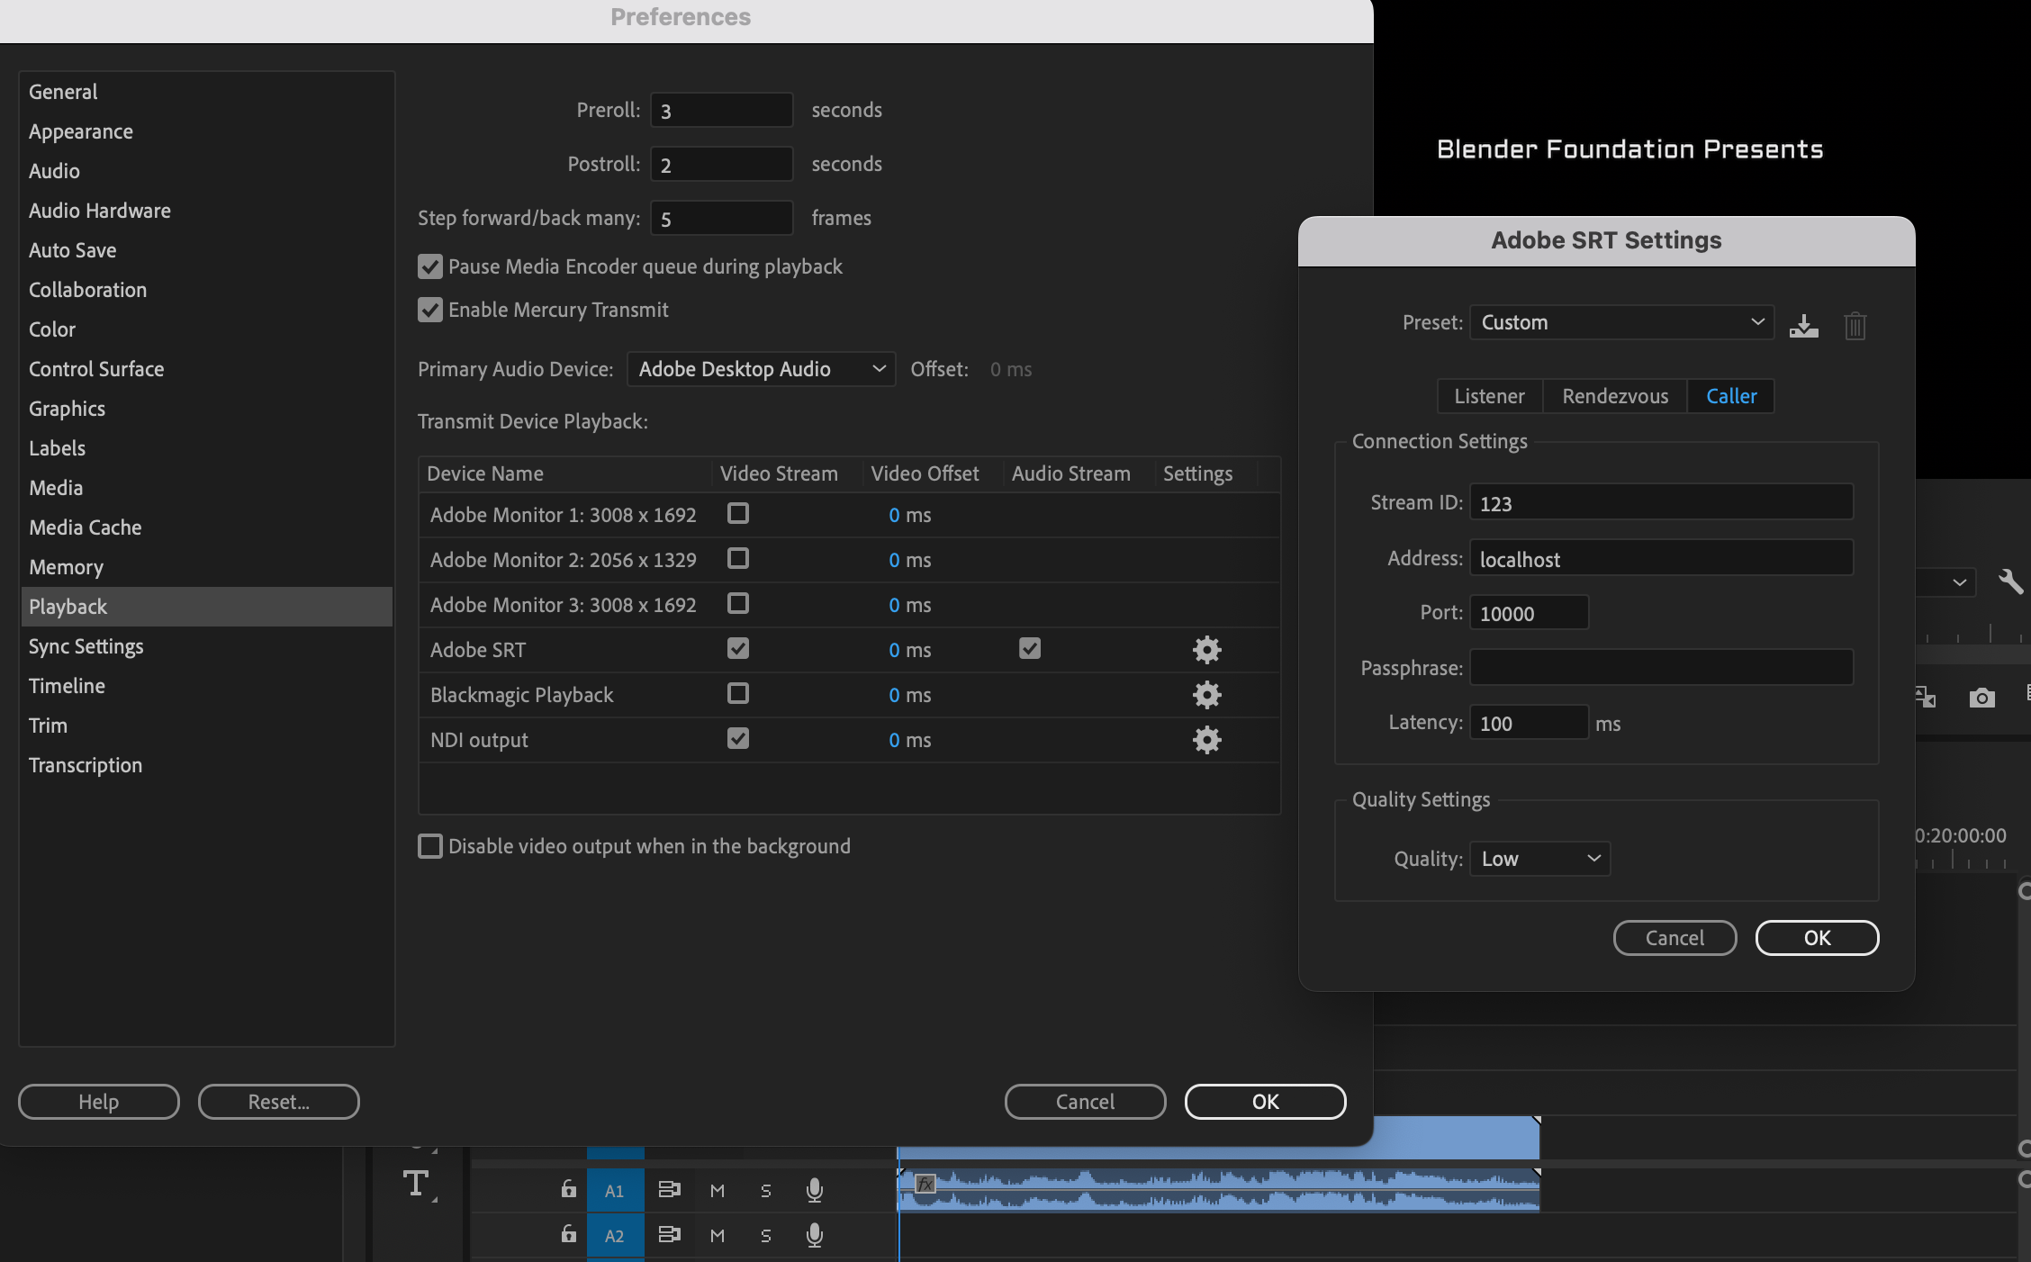
Task: Select the Type tool in the timeline toolbar
Action: pyautogui.click(x=416, y=1185)
